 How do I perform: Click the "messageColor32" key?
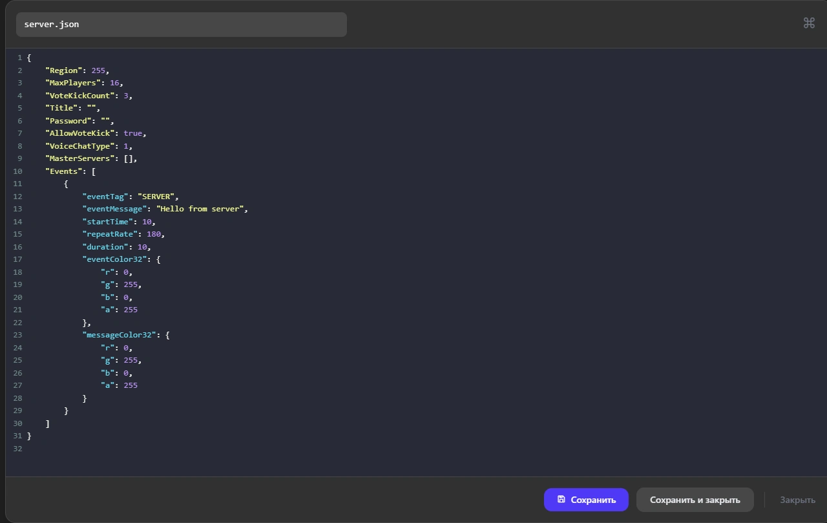click(119, 335)
